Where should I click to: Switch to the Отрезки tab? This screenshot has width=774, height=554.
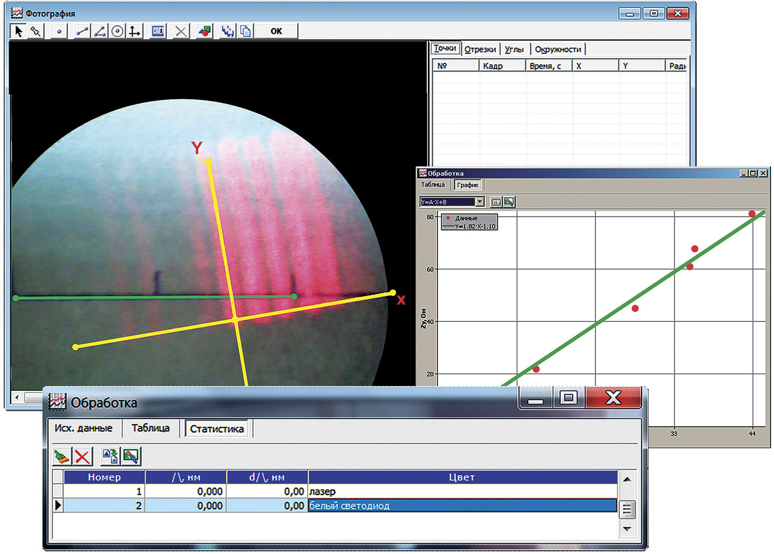(480, 49)
